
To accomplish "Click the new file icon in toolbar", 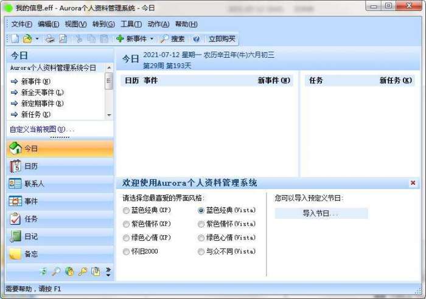I will (15, 39).
